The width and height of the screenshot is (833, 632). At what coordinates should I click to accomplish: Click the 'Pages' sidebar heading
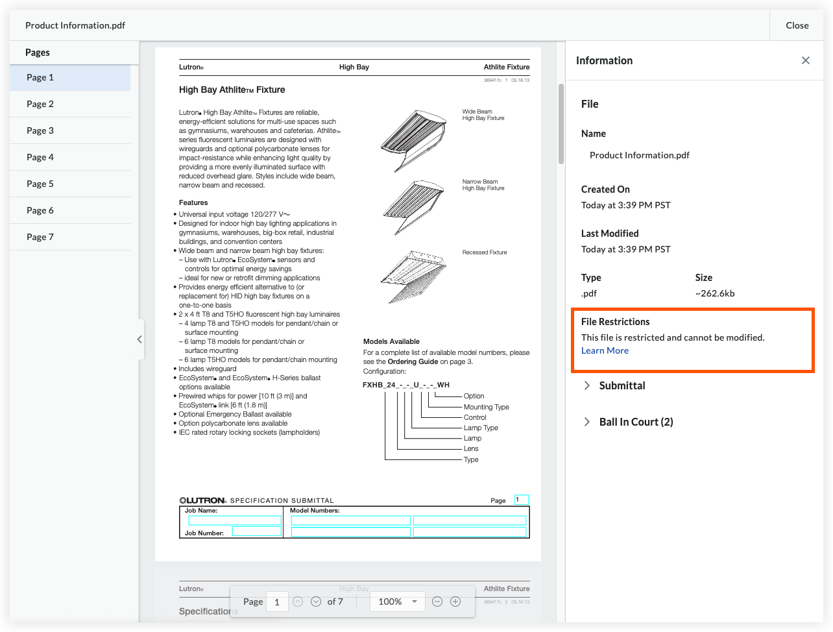pos(38,53)
